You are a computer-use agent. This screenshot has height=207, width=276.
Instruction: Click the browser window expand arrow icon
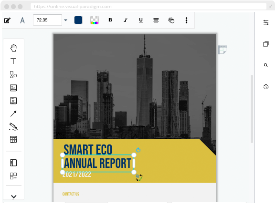tap(271, 7)
